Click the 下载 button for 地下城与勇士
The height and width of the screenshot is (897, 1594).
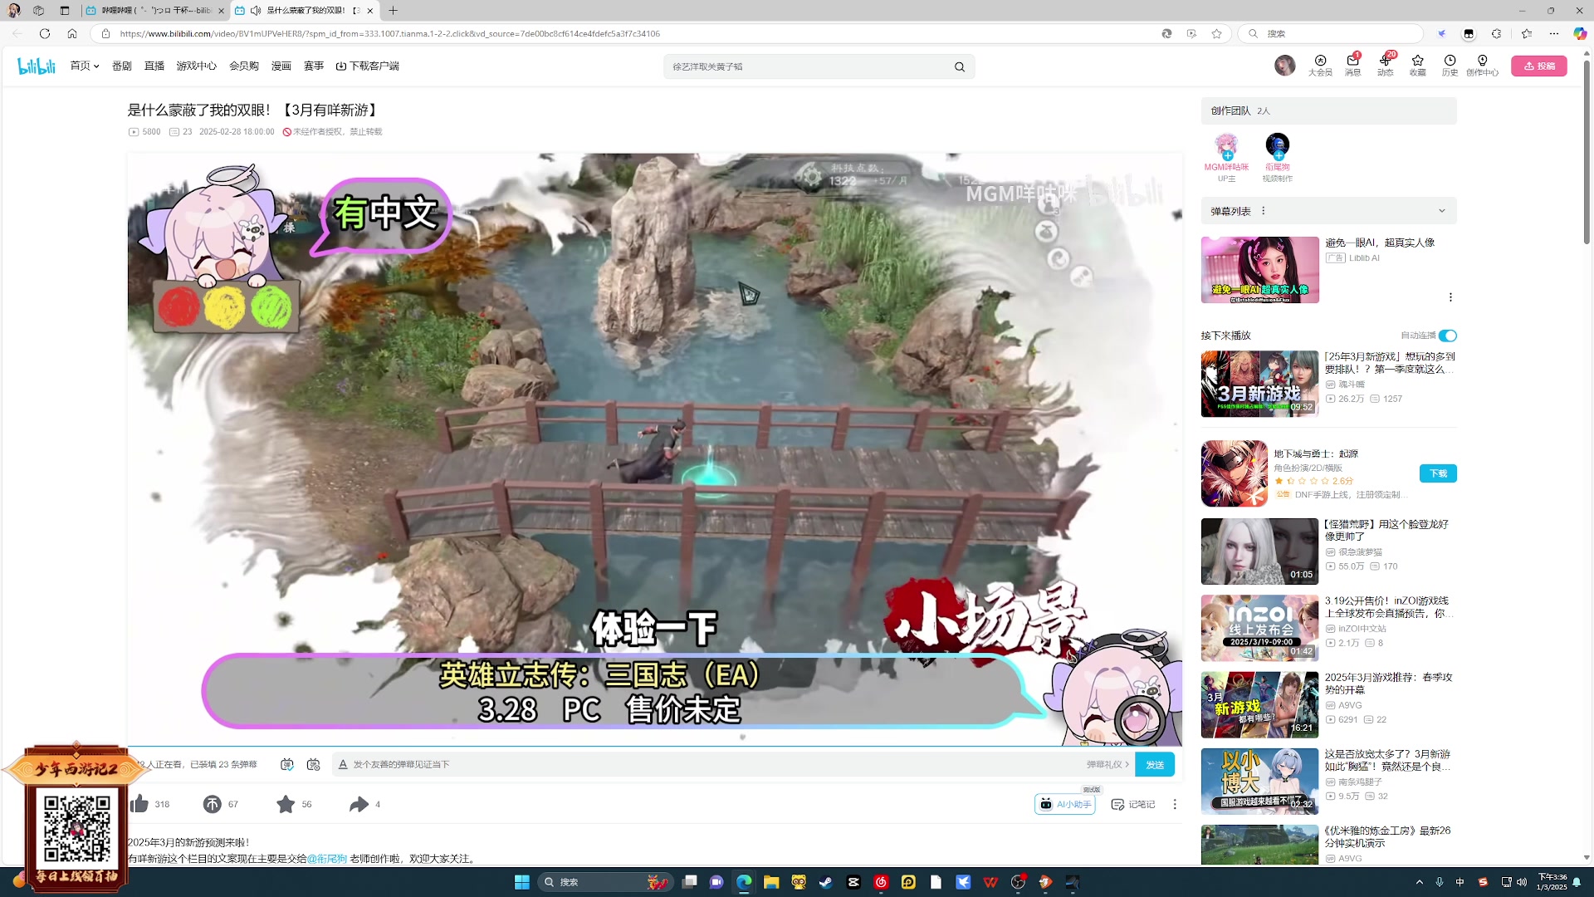[x=1438, y=473]
